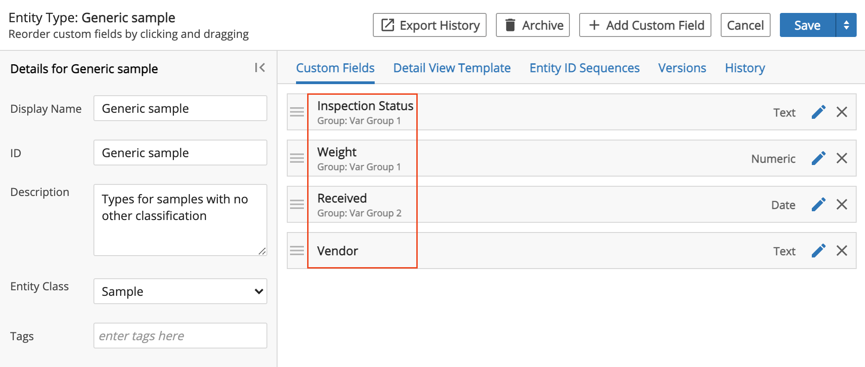This screenshot has height=367, width=865.
Task: Click Group: Var Group 2 label
Action: pos(359,213)
